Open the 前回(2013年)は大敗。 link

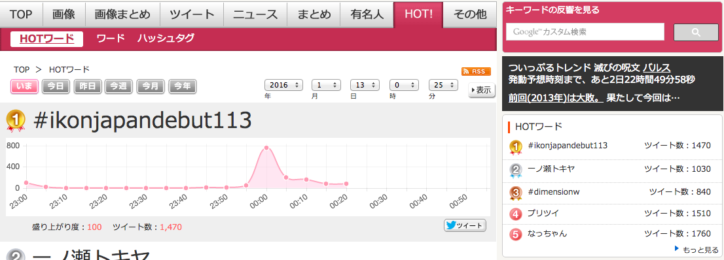coord(556,98)
